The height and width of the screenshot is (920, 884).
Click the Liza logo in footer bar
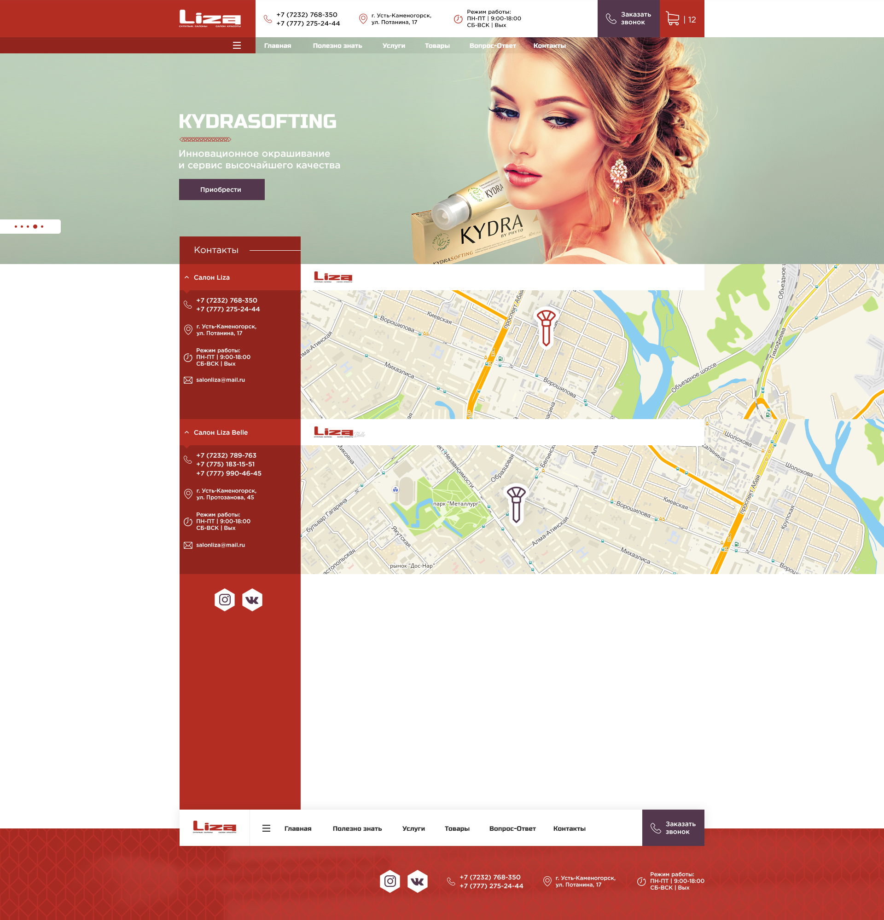(x=215, y=828)
